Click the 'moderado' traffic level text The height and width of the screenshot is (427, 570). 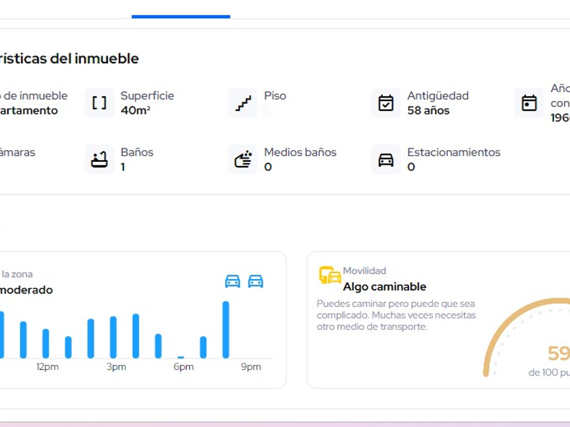tap(26, 290)
